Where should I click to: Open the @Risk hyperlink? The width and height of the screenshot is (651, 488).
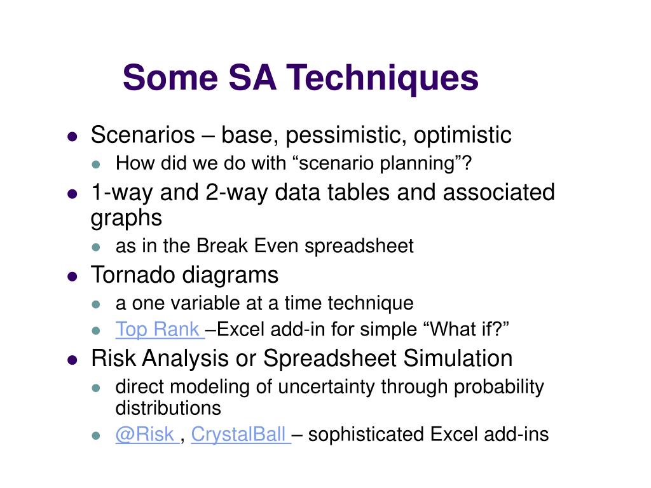(147, 435)
